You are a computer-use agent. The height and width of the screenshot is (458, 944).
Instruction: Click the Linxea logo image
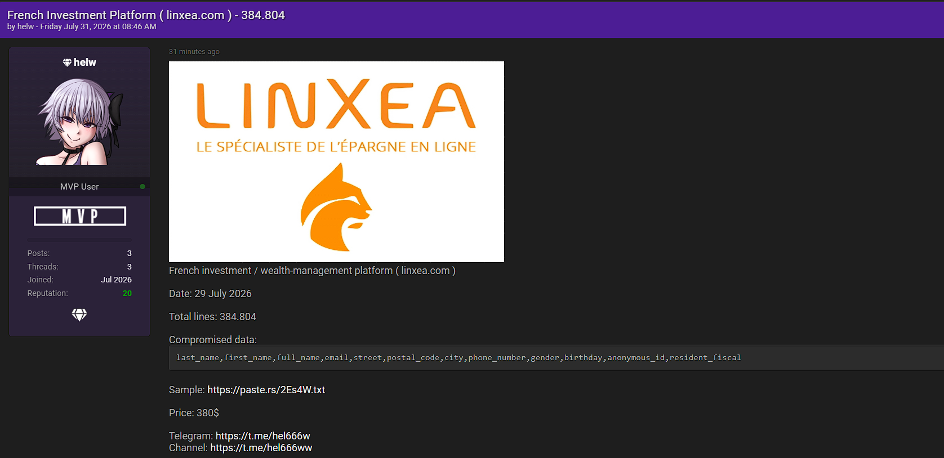click(336, 161)
